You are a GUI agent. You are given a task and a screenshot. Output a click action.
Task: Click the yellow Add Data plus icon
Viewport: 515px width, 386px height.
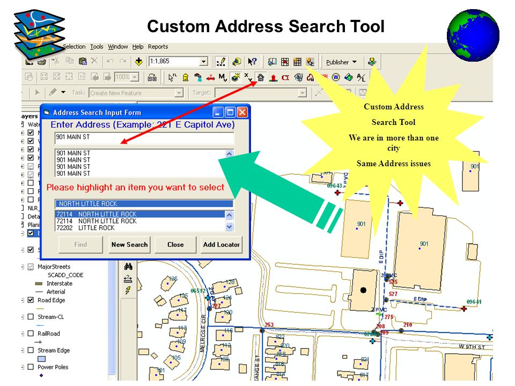(x=138, y=61)
